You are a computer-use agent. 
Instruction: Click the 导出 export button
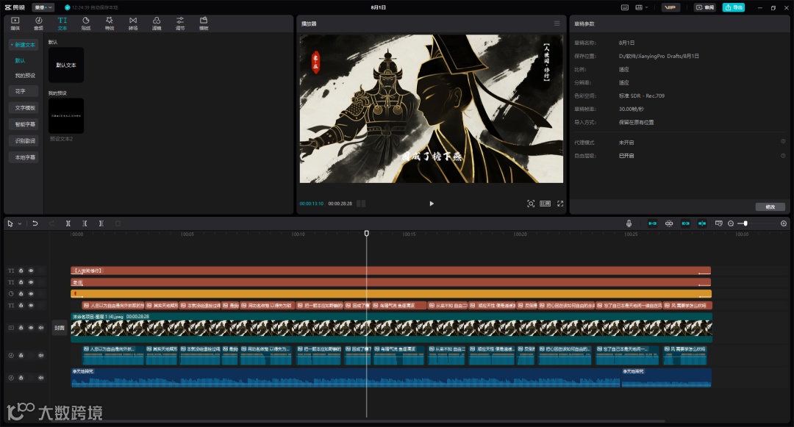[x=733, y=7]
